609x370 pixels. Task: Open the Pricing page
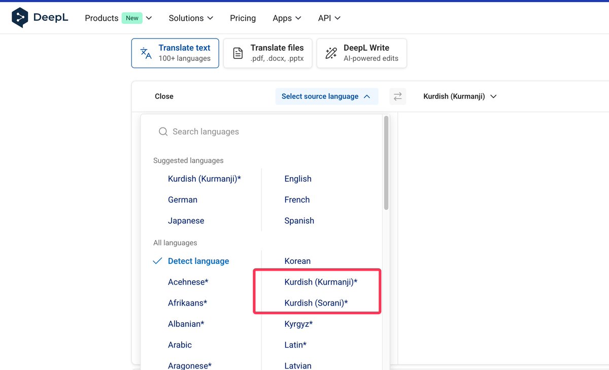click(243, 18)
